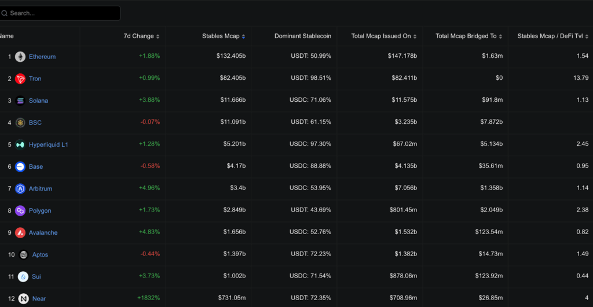
Task: Click Near's +1832% change value
Action: [149, 298]
